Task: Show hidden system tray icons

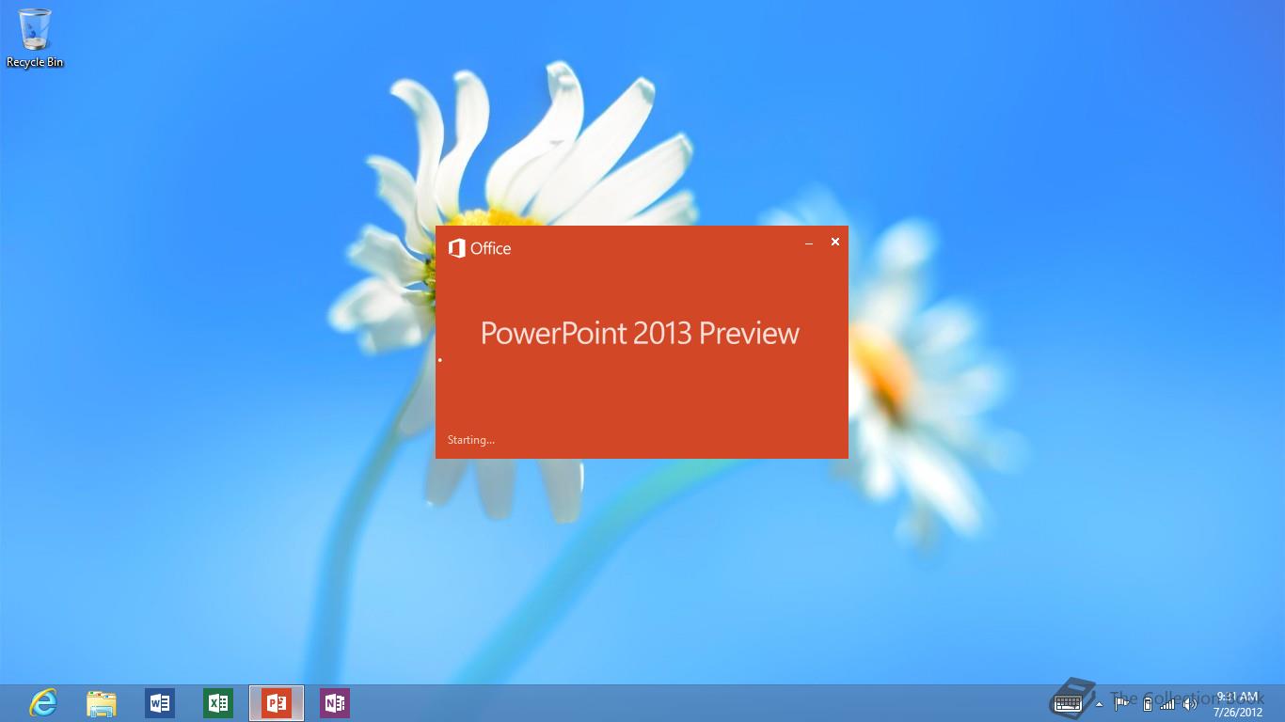Action: tap(1100, 703)
